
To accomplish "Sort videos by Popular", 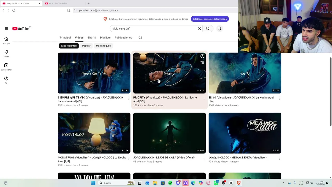I will tap(86, 46).
